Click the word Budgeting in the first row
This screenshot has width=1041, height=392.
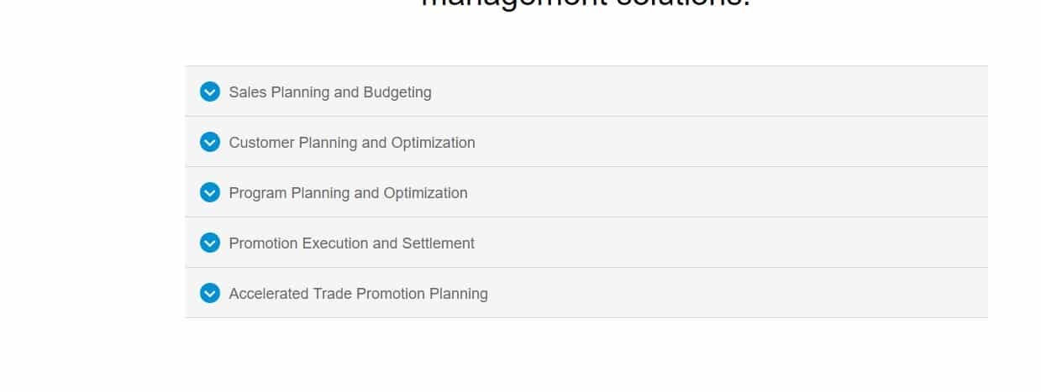click(x=397, y=92)
